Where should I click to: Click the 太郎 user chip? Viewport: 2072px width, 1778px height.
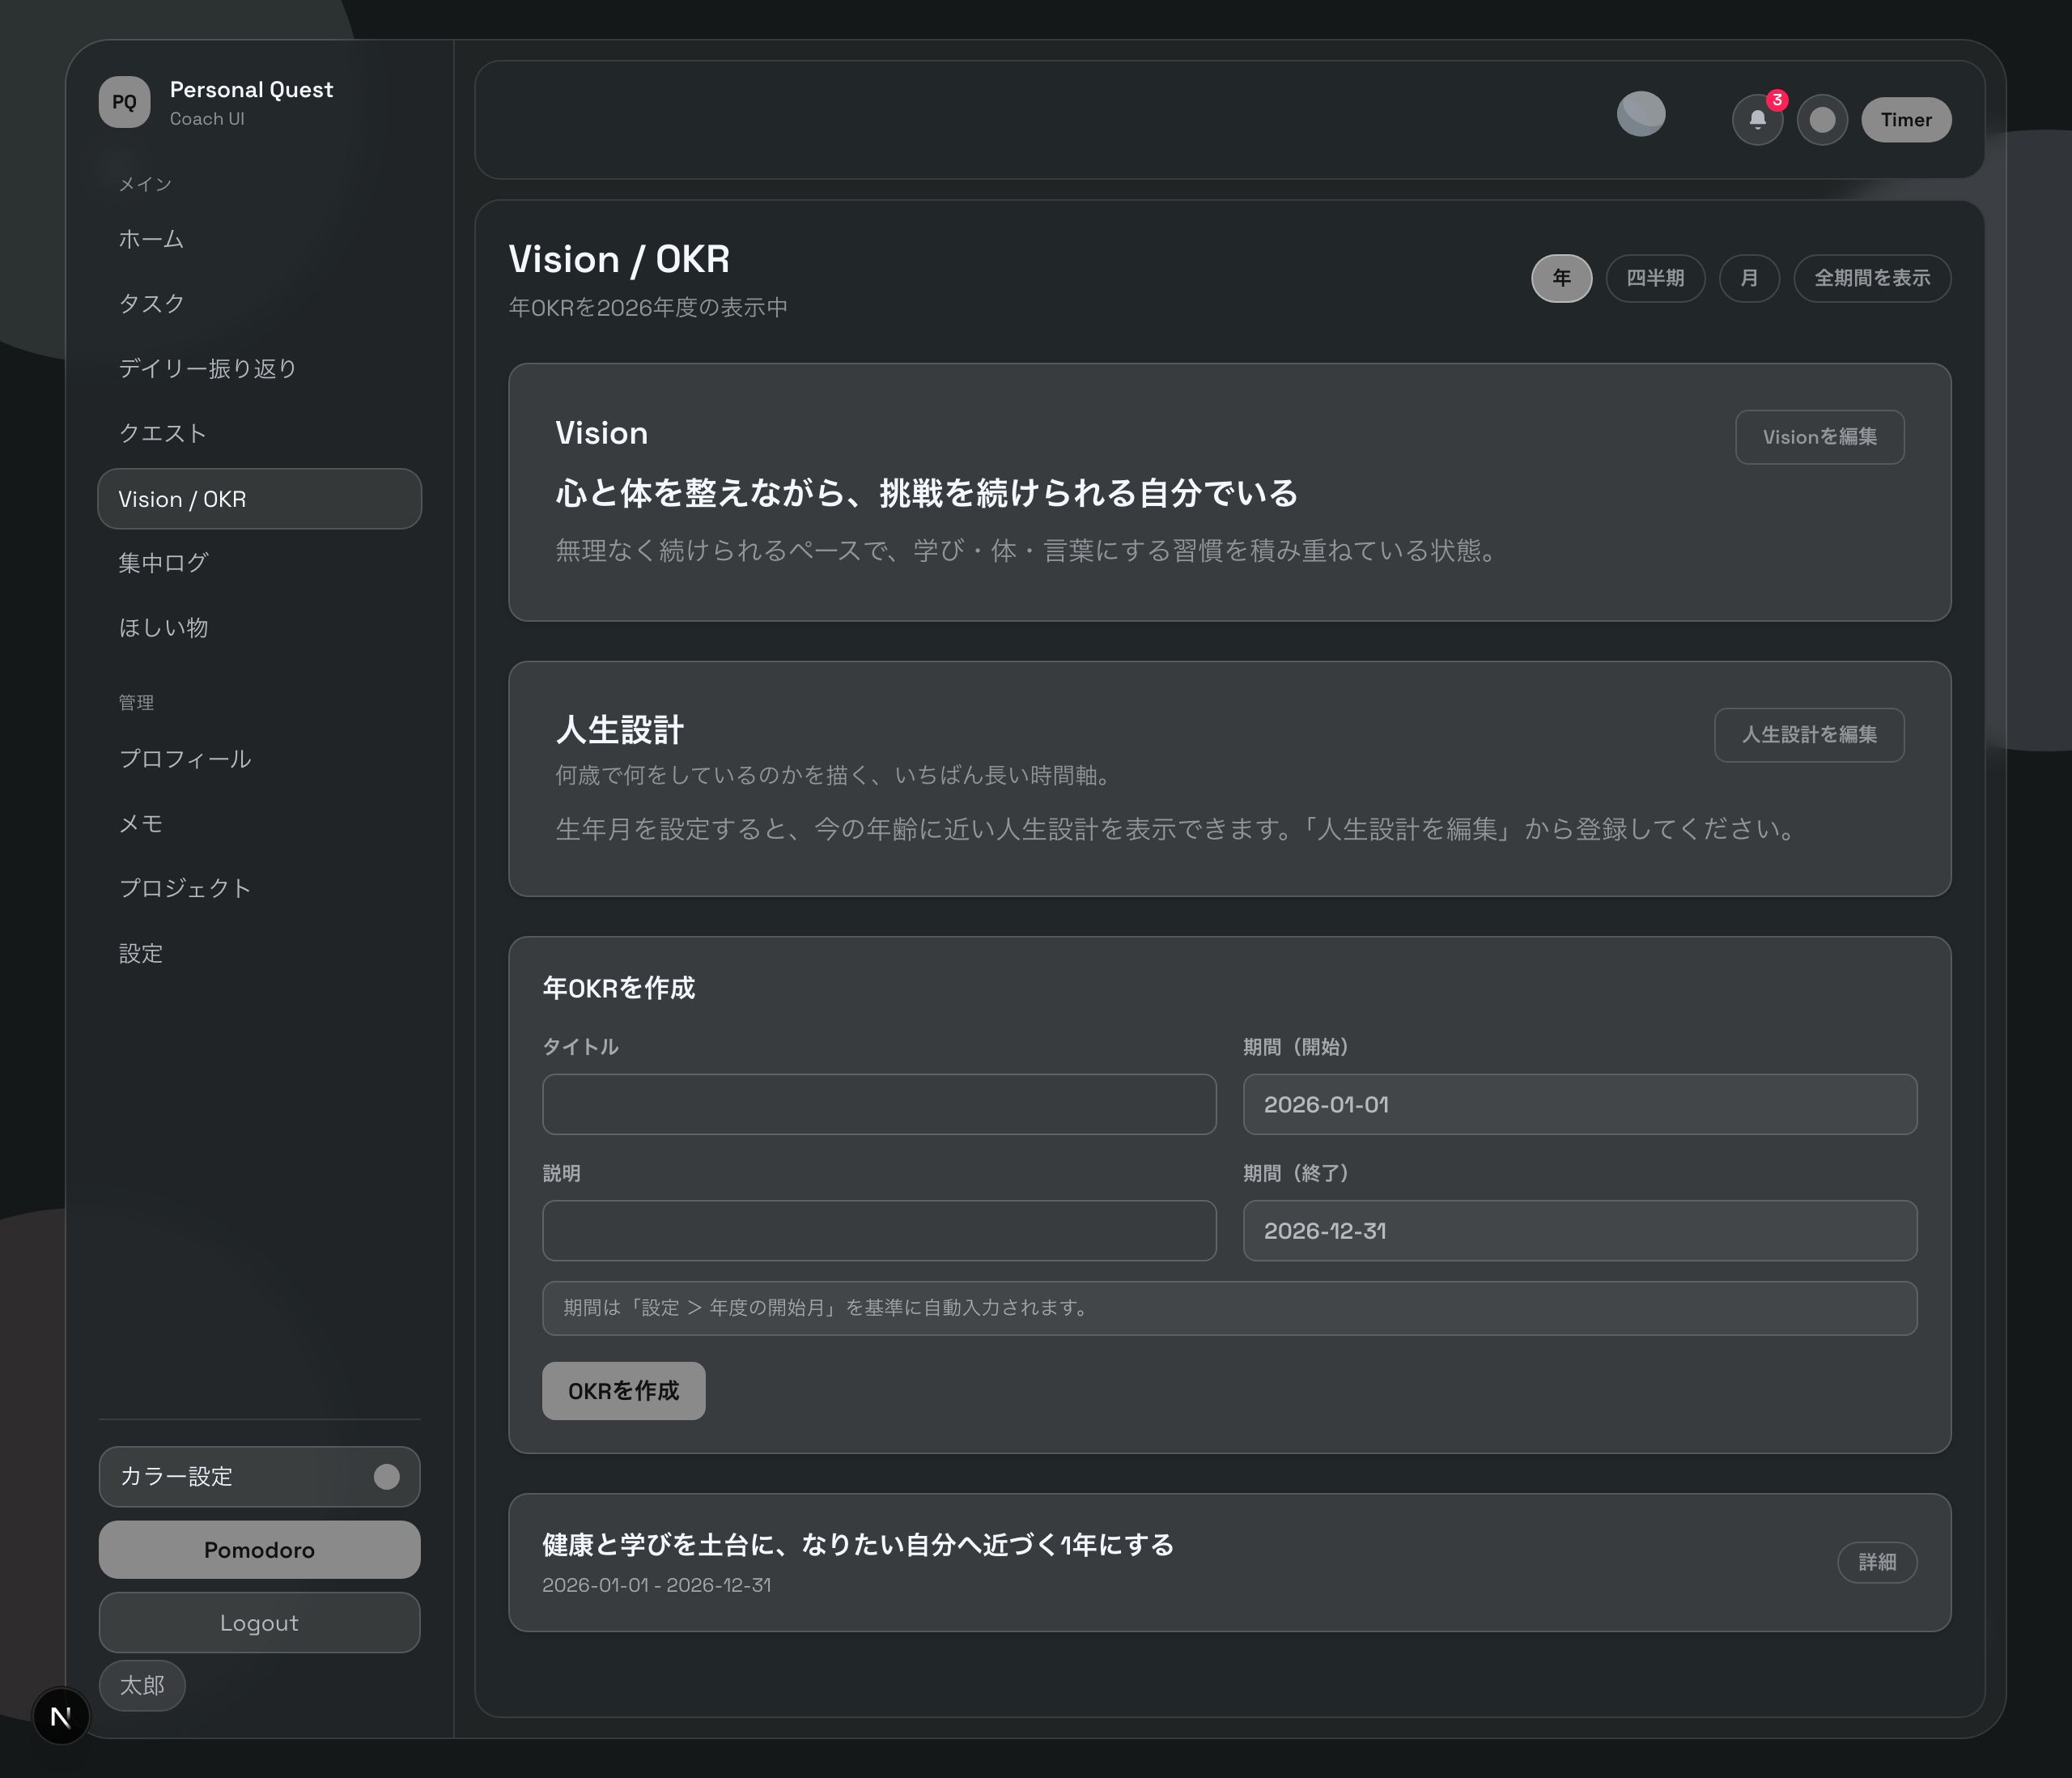(142, 1686)
